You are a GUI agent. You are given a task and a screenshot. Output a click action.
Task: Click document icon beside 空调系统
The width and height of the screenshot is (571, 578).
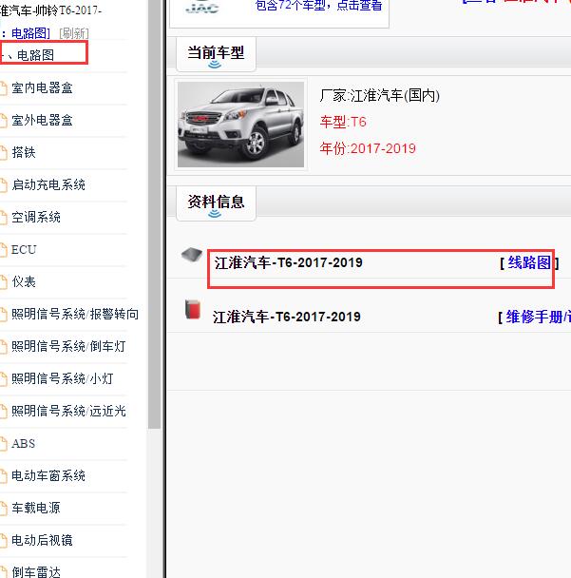[3, 218]
